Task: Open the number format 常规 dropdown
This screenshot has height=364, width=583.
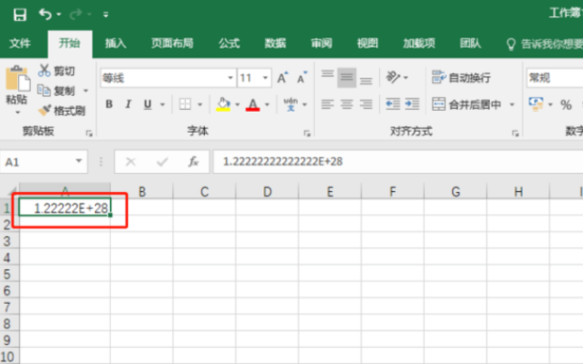Action: (555, 78)
